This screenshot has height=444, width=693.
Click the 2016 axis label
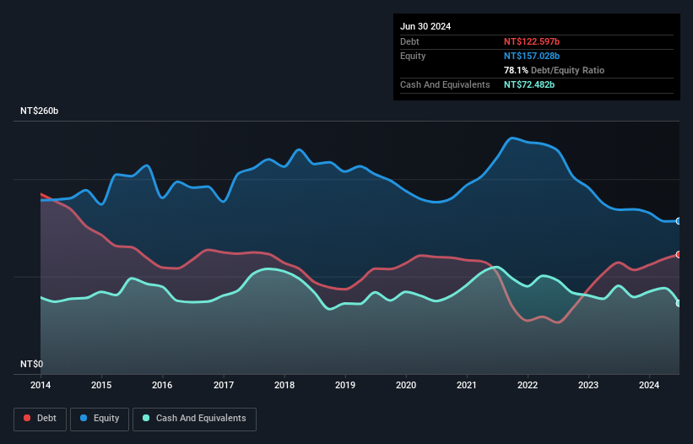[162, 385]
